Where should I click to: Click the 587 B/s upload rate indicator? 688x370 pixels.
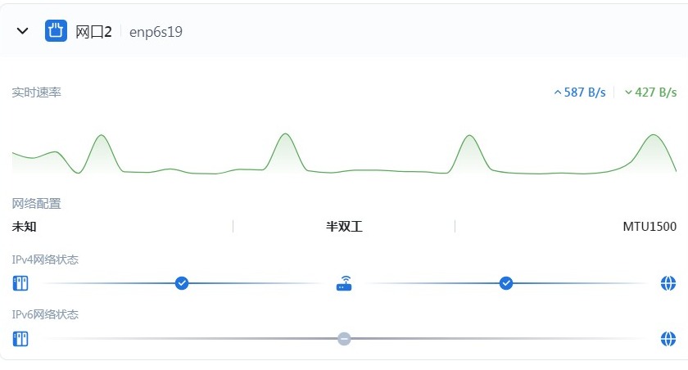pyautogui.click(x=580, y=92)
